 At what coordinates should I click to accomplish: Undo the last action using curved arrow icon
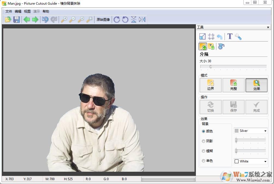click(x=45, y=19)
